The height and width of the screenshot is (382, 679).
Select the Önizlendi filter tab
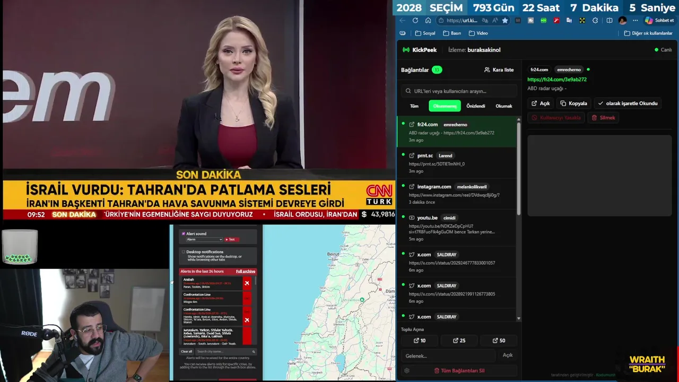point(476,106)
